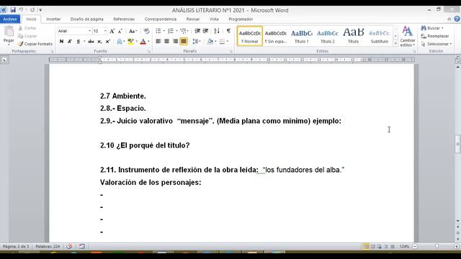Switch to Diseño de página tab
This screenshot has height=259, width=461.
[x=86, y=19]
